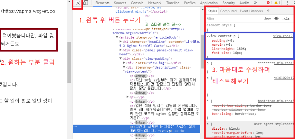Show more DevTools panels with the top chevron
Image resolution: width=295 pixels, height=139 pixels.
[255, 3]
